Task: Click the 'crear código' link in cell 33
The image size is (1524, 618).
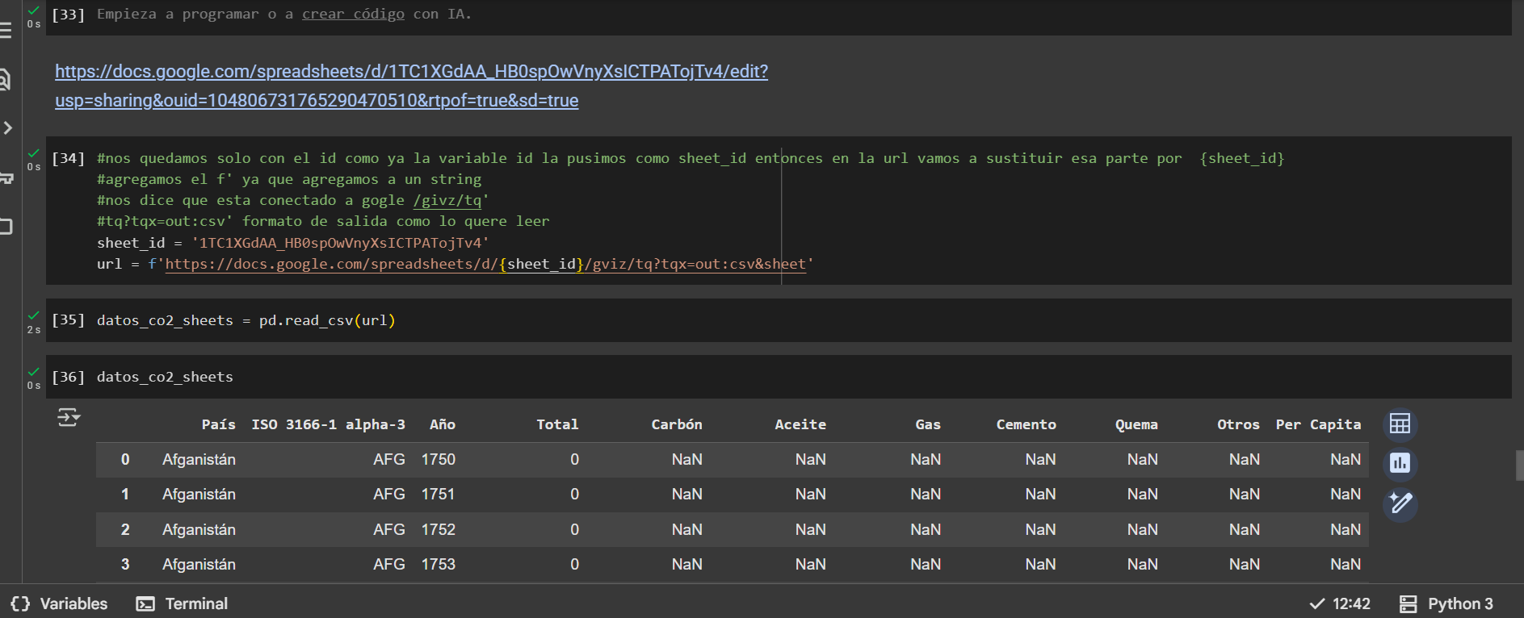Action: [x=353, y=15]
